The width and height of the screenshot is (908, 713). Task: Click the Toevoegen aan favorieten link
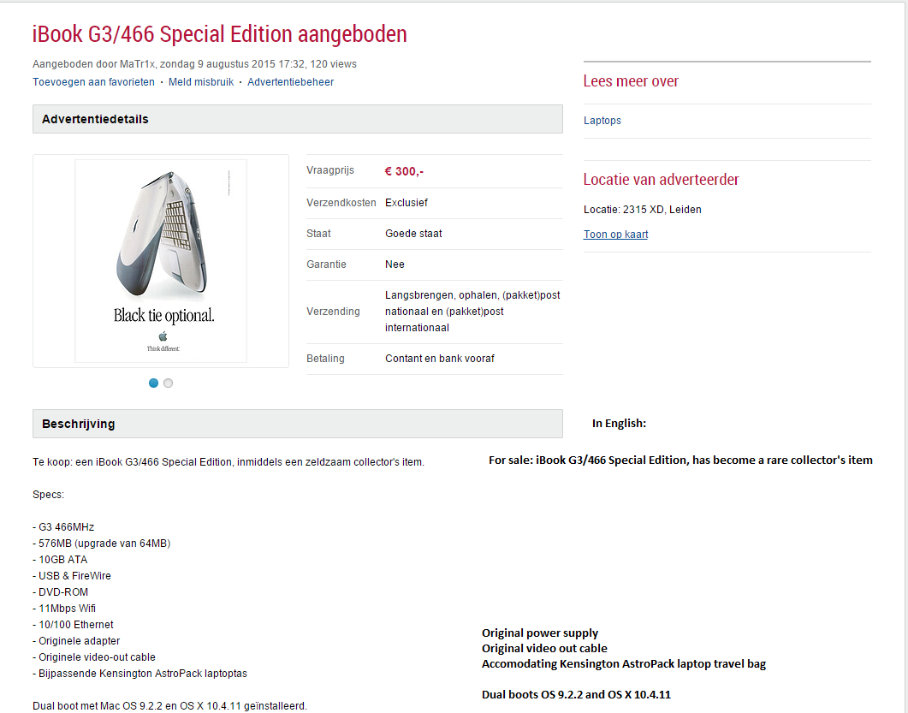pos(93,81)
